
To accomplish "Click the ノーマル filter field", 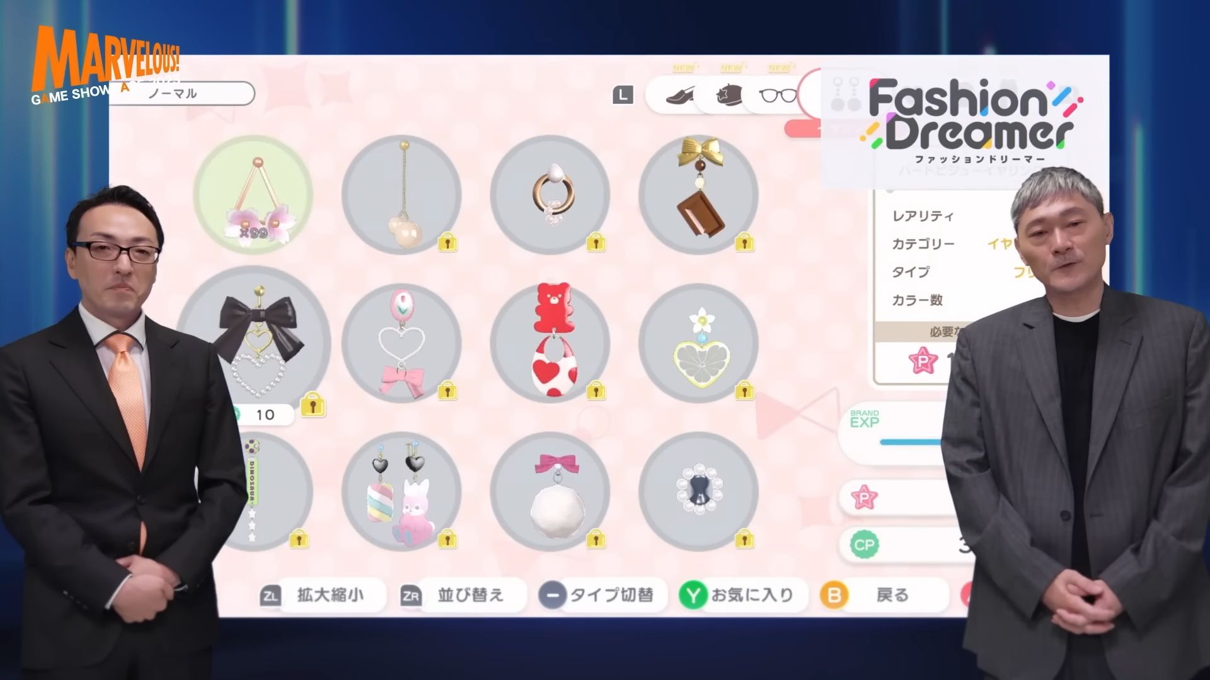I will tap(183, 94).
